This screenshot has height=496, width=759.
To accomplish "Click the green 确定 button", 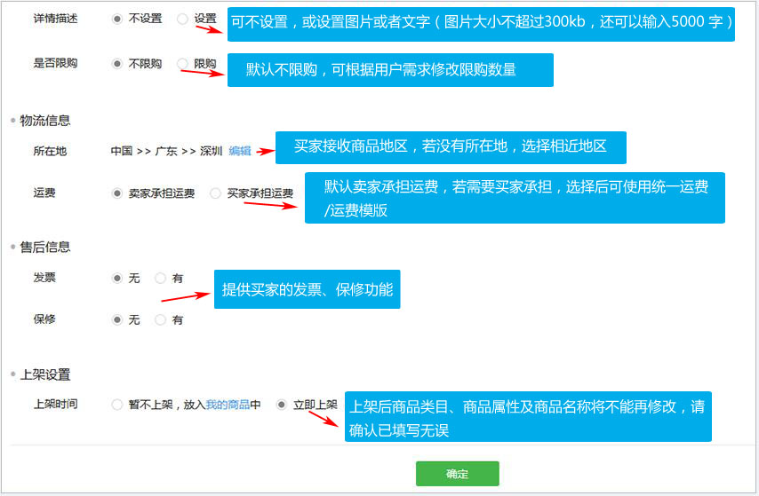I will (457, 474).
